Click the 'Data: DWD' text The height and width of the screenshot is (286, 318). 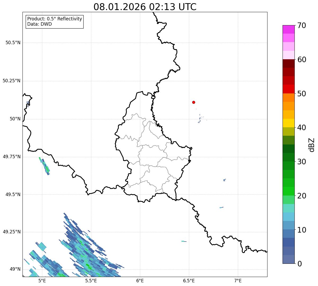pos(39,24)
